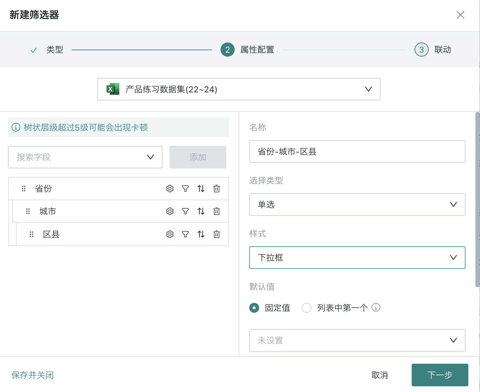Image resolution: width=480 pixels, height=392 pixels.
Task: Click info icon next to 列表中第一个
Action: (376, 307)
